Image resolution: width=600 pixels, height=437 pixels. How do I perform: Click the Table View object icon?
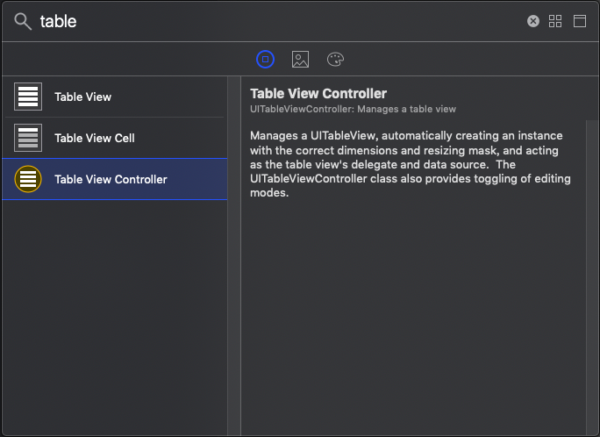coord(28,97)
